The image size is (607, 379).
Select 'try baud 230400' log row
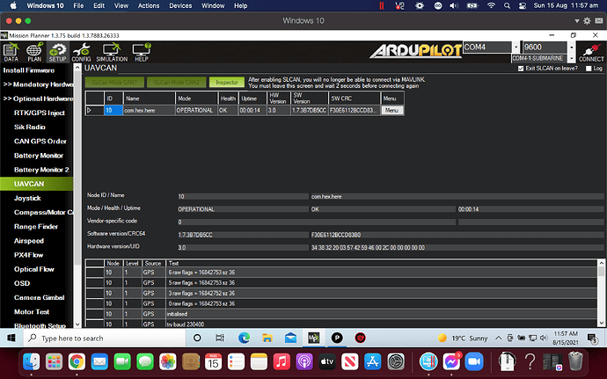pyautogui.click(x=341, y=324)
